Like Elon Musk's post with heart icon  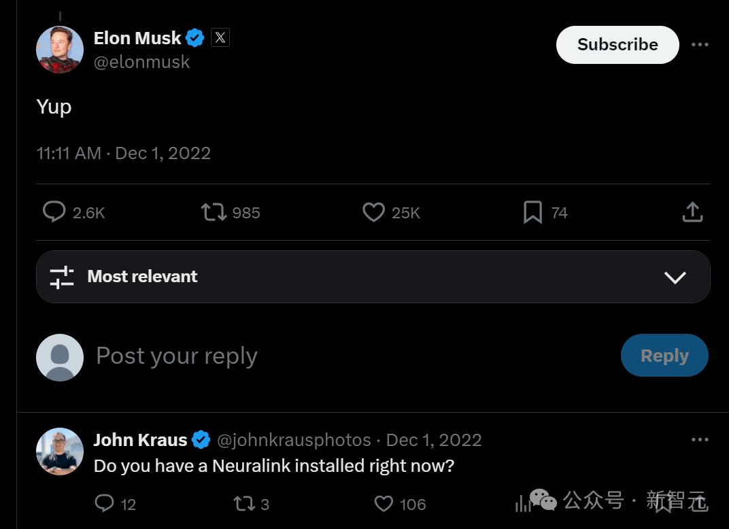373,212
